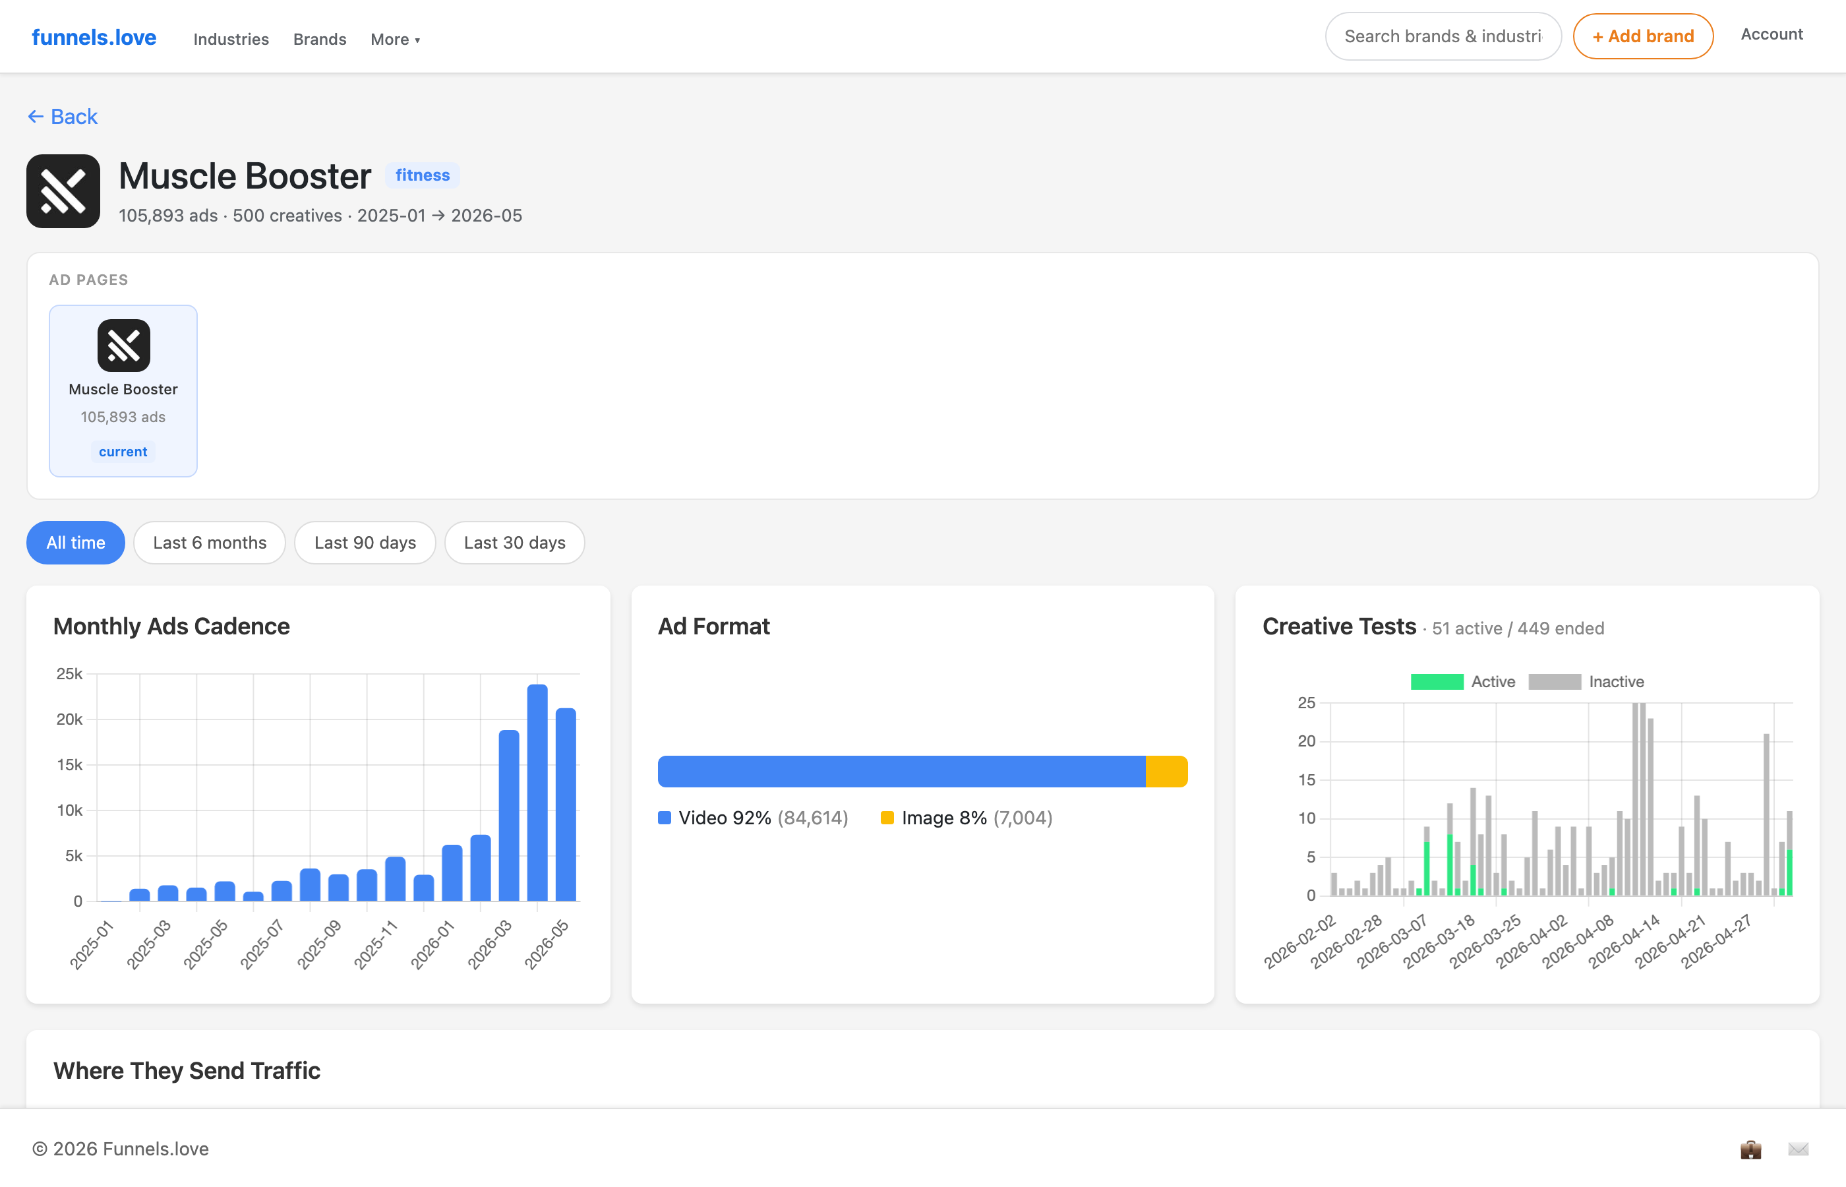This screenshot has width=1846, height=1187.
Task: Click the Where They Send Traffic heading
Action: click(x=187, y=1071)
